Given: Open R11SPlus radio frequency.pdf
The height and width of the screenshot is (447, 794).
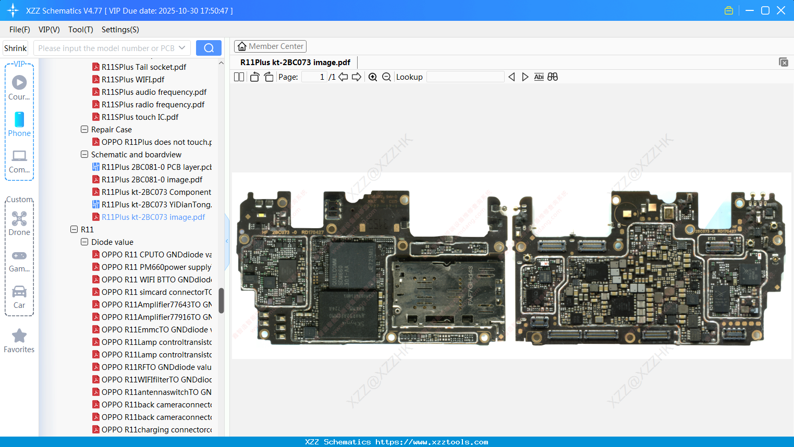Looking at the screenshot, I should 149,105.
